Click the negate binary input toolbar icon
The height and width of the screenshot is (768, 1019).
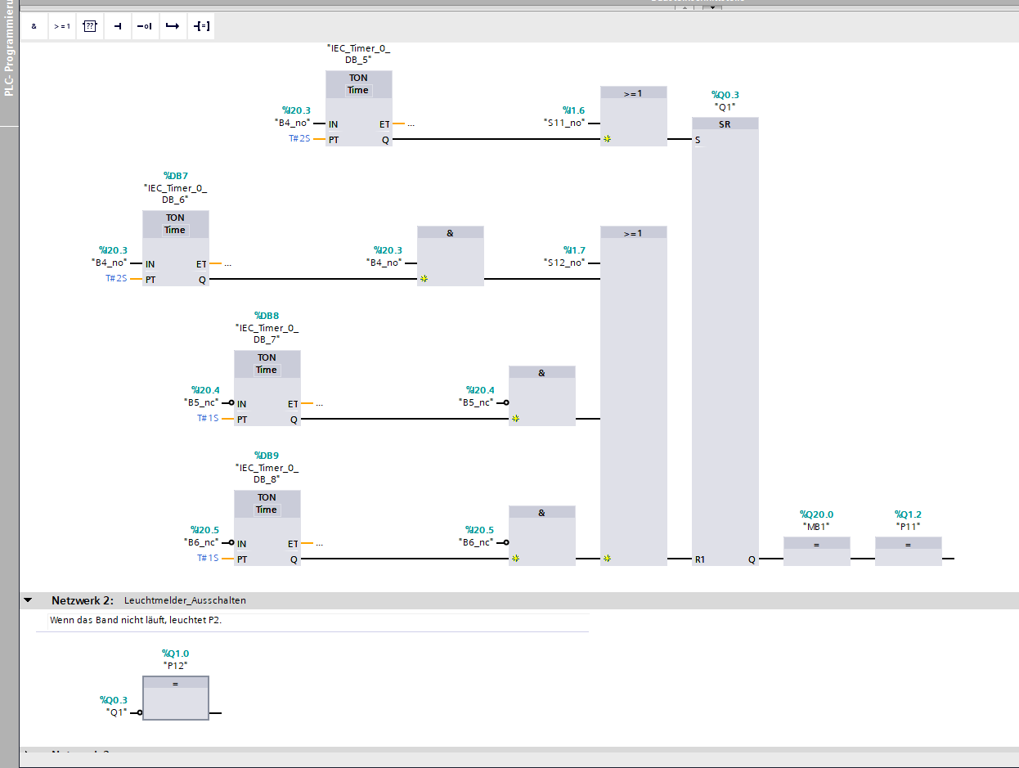point(144,26)
